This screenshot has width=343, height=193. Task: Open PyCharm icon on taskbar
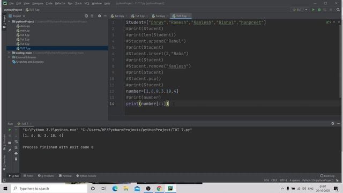(170, 188)
